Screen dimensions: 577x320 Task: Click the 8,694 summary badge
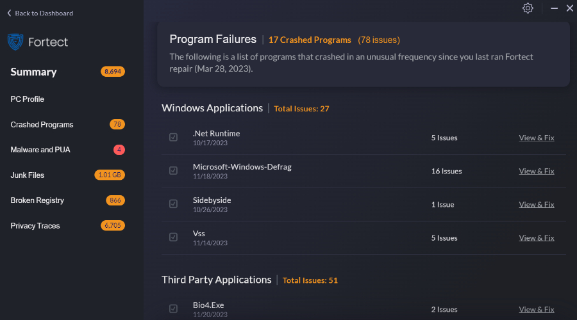(x=113, y=72)
